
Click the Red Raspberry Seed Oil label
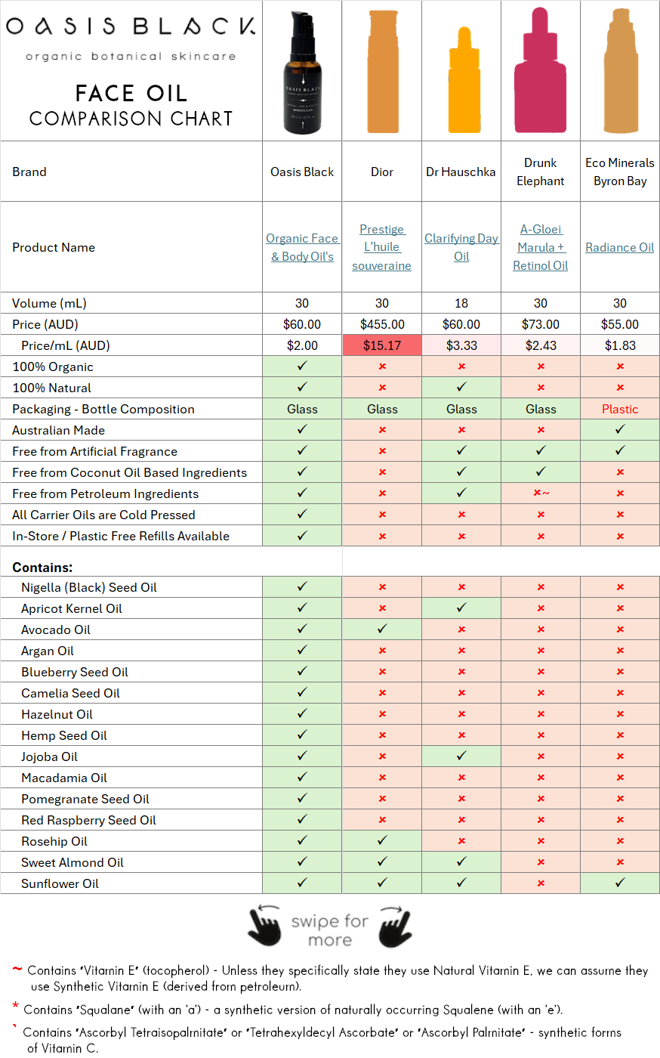click(88, 820)
